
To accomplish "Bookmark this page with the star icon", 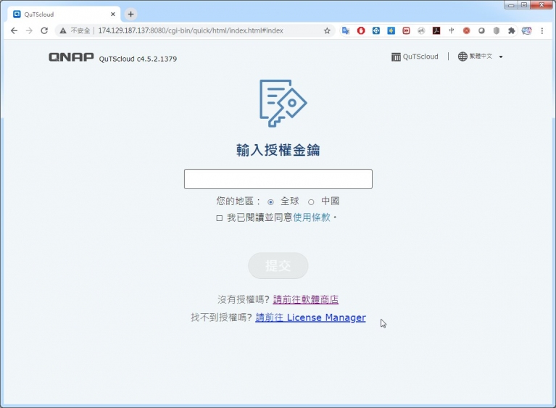I will pyautogui.click(x=327, y=31).
